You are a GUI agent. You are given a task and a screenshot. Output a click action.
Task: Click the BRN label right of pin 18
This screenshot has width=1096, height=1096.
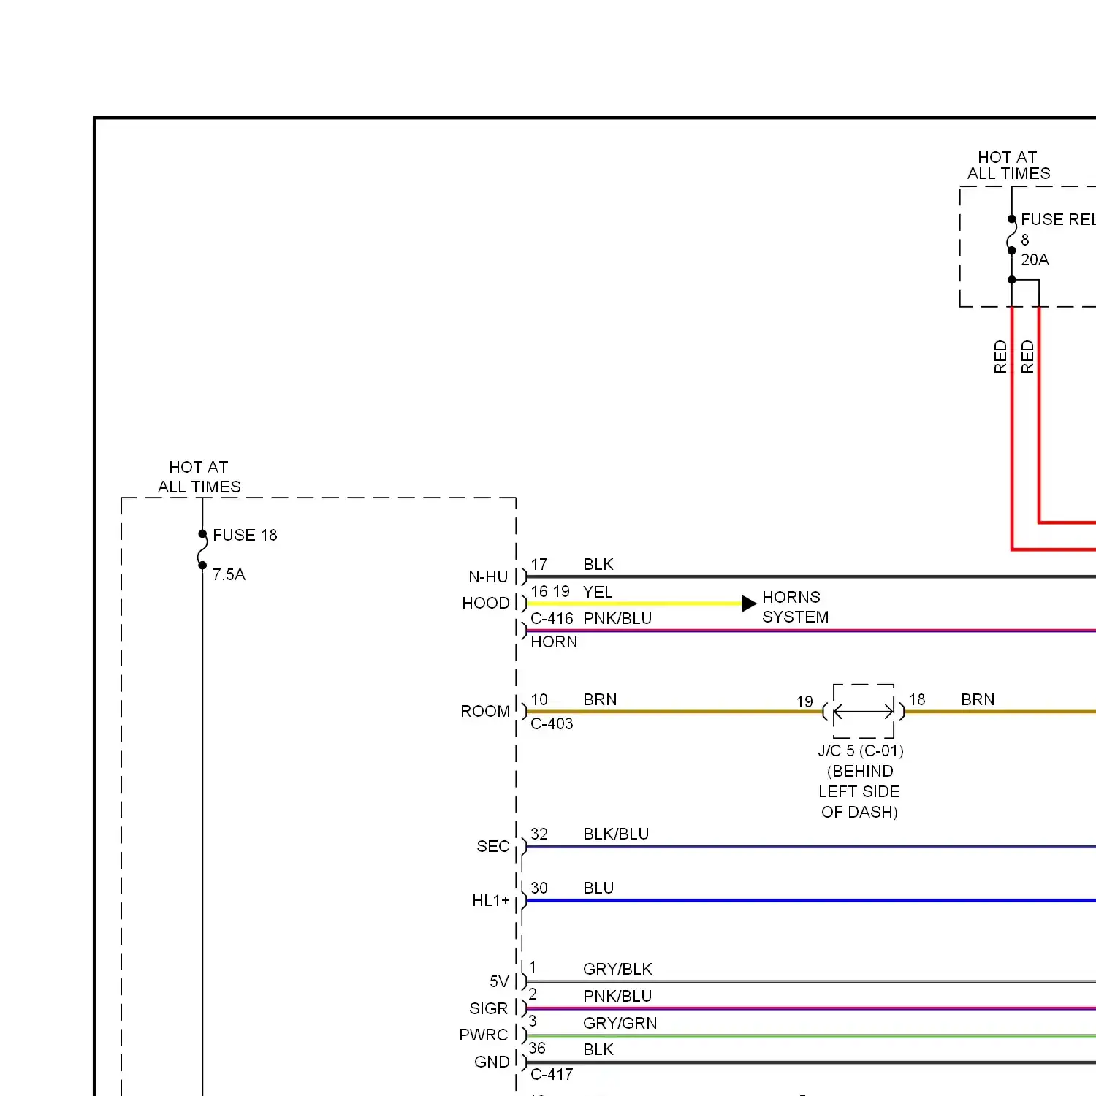978,699
